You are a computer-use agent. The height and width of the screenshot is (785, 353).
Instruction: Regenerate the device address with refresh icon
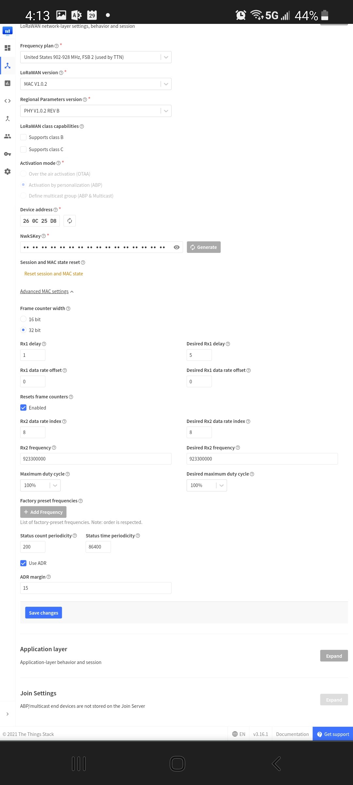[70, 221]
